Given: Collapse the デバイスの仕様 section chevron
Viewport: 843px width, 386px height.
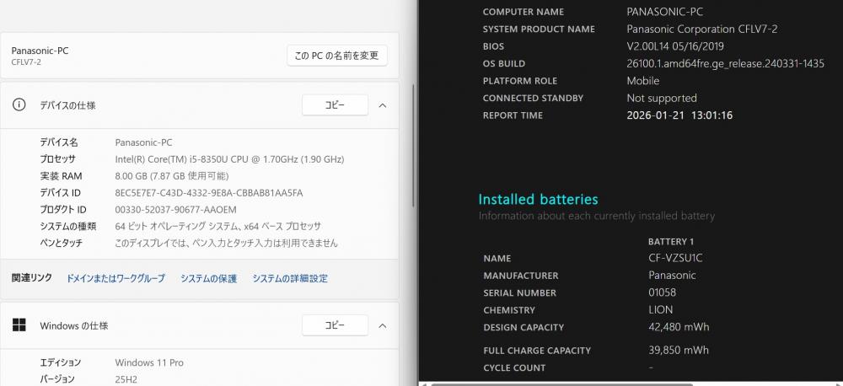Looking at the screenshot, I should 382,105.
